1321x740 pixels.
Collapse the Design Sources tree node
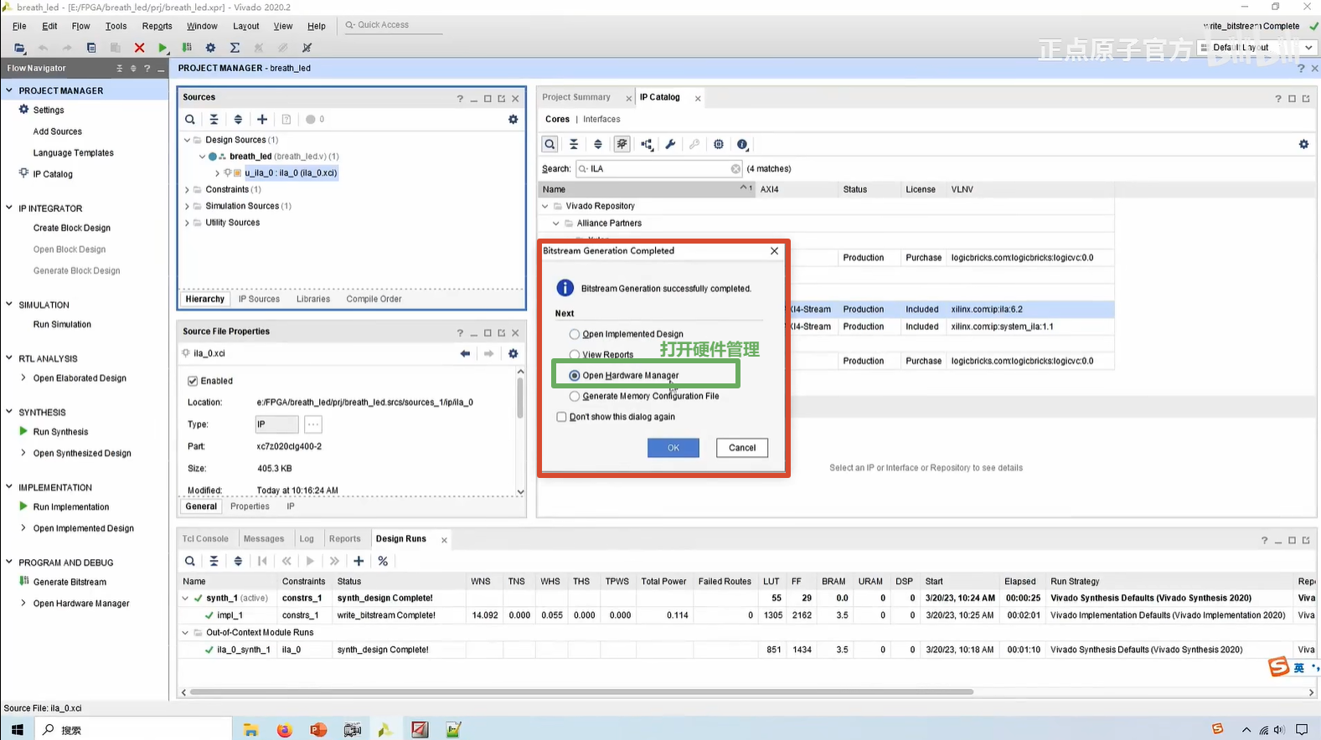187,140
